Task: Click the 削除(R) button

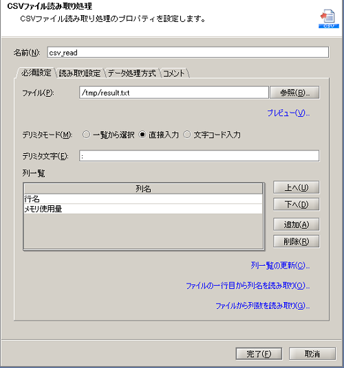Action: (x=297, y=241)
